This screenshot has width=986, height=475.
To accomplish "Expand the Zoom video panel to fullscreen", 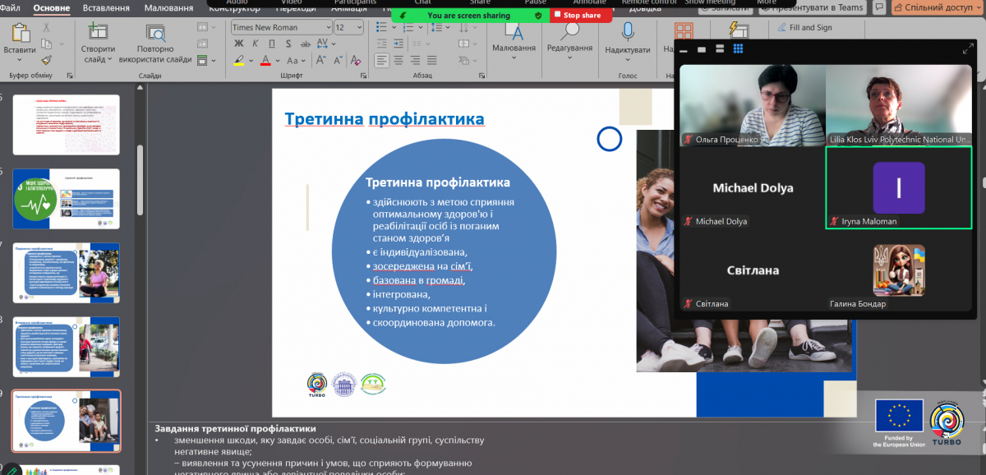I will [967, 49].
